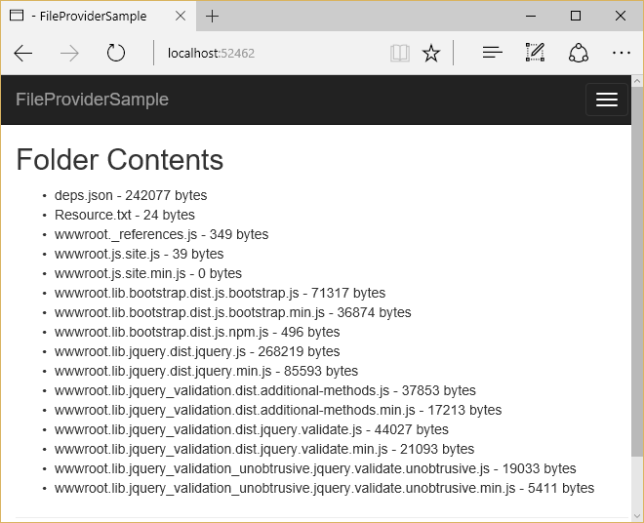Image resolution: width=644 pixels, height=523 pixels.
Task: Make a Web Note icon
Action: point(535,54)
